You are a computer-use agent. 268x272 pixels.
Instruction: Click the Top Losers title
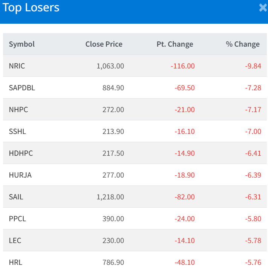(x=31, y=8)
